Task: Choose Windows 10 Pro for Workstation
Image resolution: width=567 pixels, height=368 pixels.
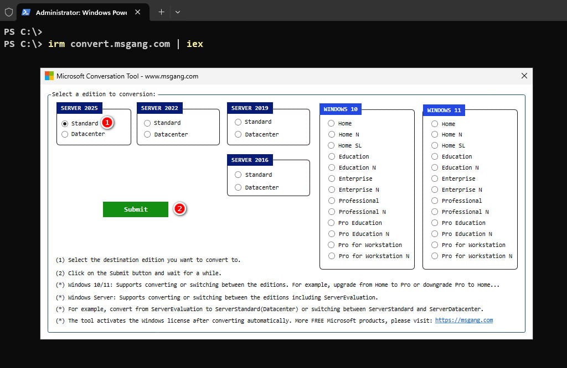Action: [x=331, y=245]
